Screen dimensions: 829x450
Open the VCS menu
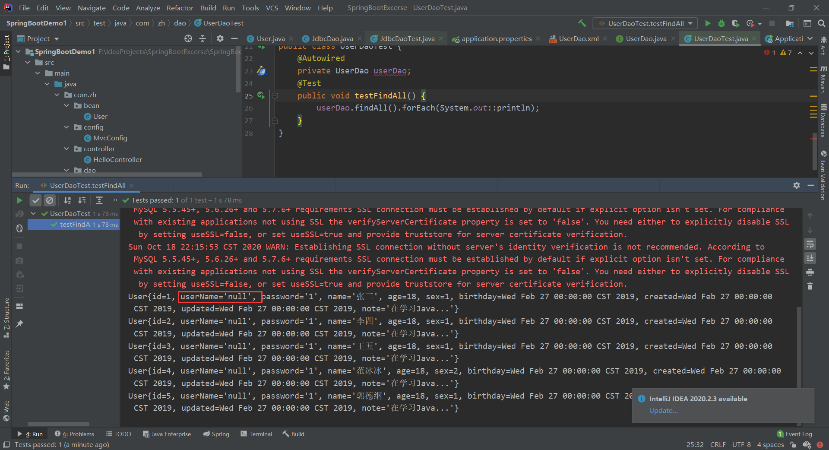pyautogui.click(x=272, y=8)
